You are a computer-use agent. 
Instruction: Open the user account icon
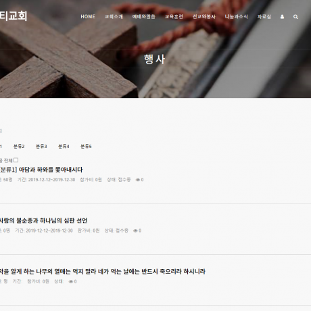(x=282, y=17)
